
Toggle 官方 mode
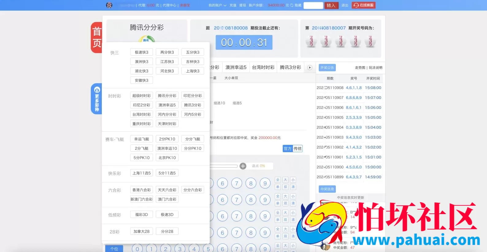[288, 149]
